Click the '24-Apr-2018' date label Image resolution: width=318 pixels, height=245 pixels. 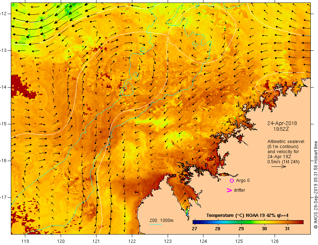click(x=282, y=123)
